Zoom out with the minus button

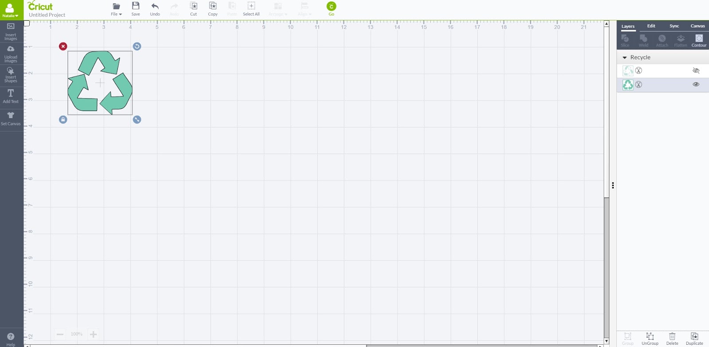click(x=60, y=334)
